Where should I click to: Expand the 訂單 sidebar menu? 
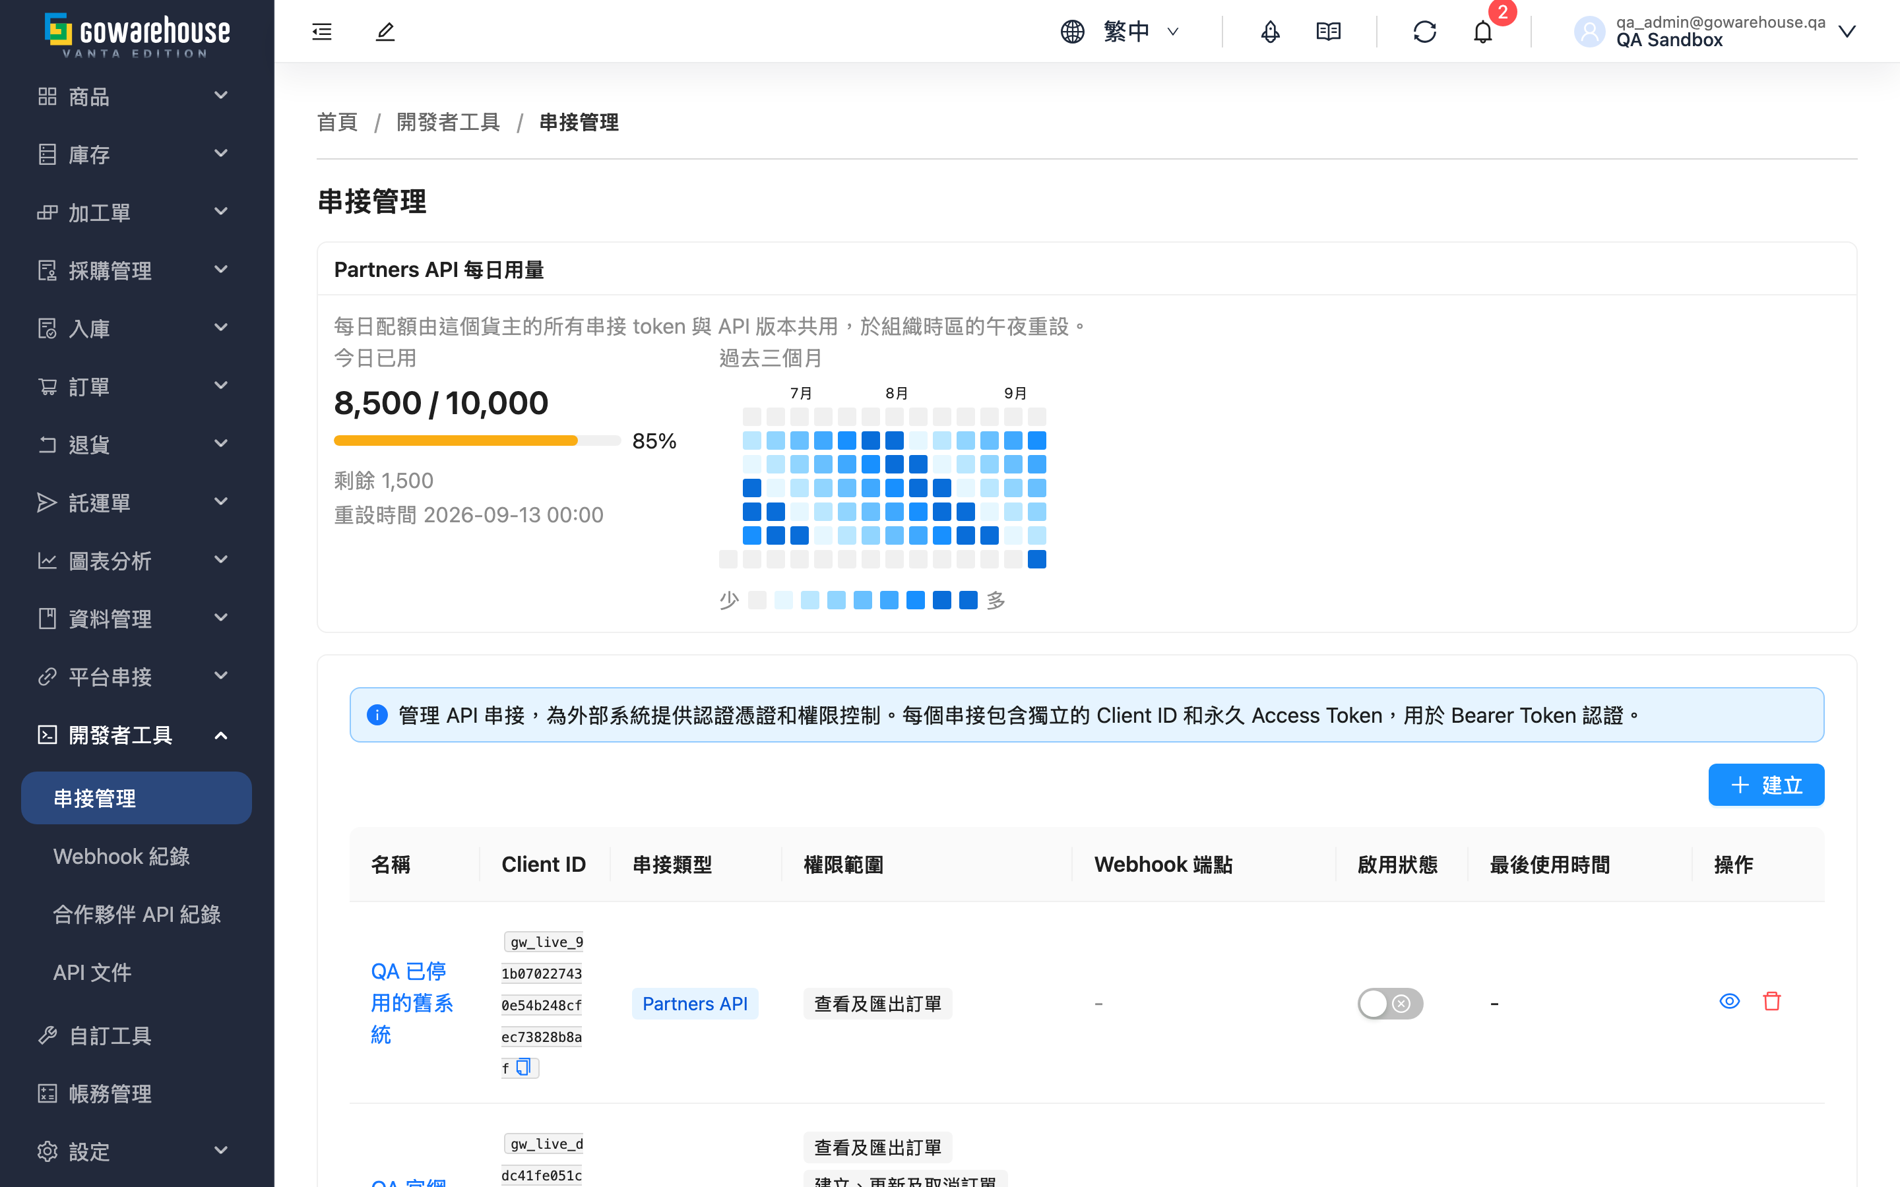coord(137,387)
